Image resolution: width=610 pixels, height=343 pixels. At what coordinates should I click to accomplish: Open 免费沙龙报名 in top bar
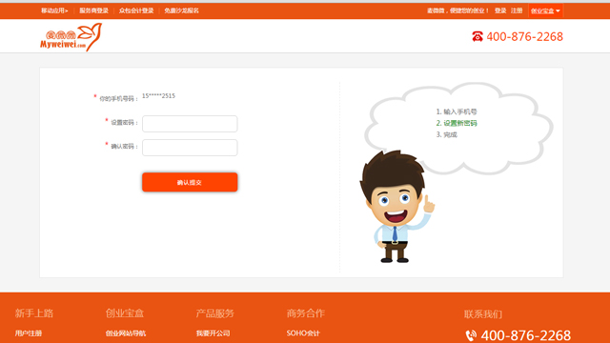click(x=181, y=10)
